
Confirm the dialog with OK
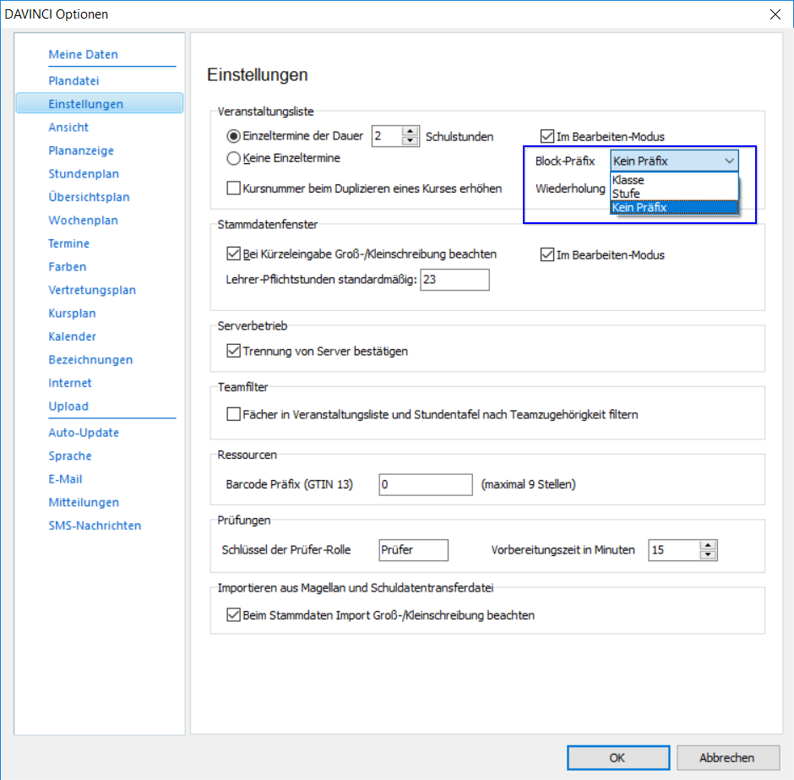[x=618, y=758]
